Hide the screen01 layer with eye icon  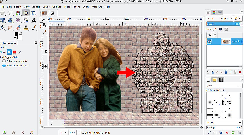(x=209, y=41)
